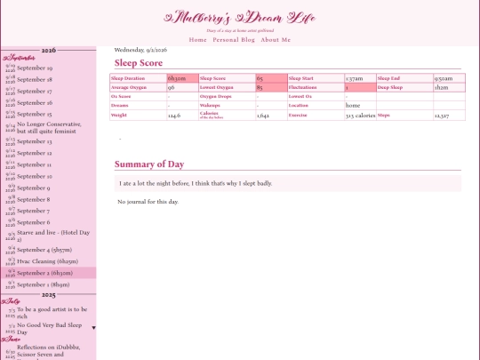Click the Sleep Duration value 6h30m
480x360 pixels.
coord(183,78)
